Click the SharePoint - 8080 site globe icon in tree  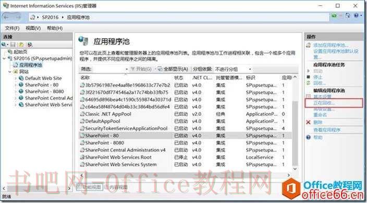pos(21,91)
